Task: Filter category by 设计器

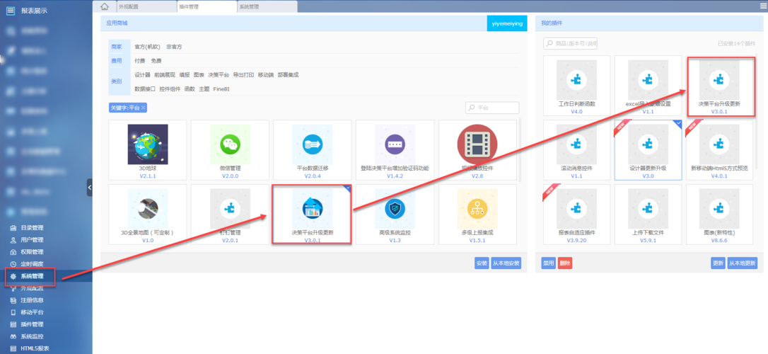Action: (143, 75)
